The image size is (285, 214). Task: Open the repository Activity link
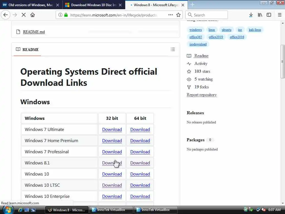coord(197,64)
